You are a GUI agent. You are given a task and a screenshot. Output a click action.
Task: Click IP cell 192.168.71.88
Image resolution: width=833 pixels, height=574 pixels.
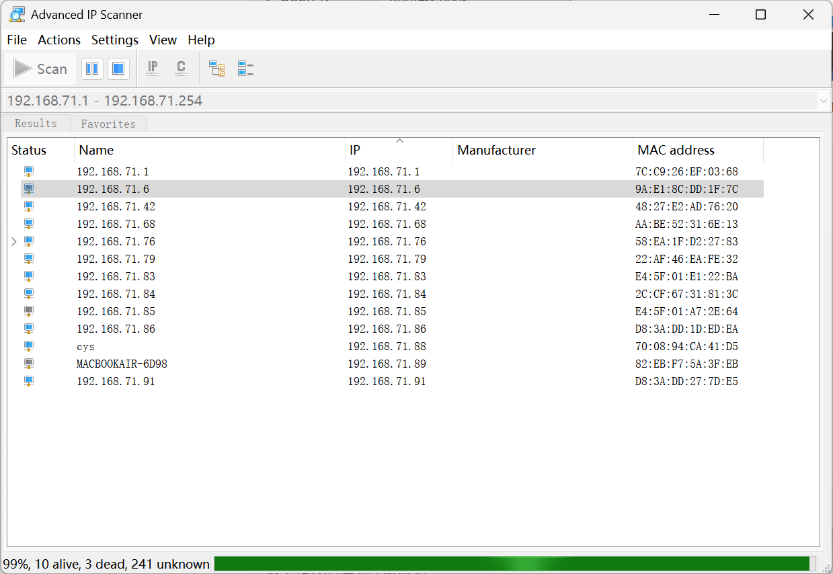[387, 346]
